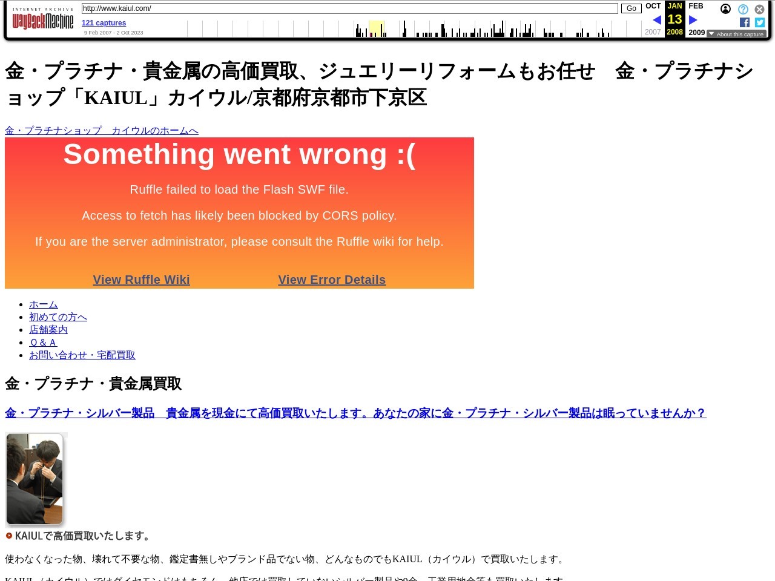
Task: Click the 金・プラチナ・貴金属買取 heading
Action: [93, 384]
